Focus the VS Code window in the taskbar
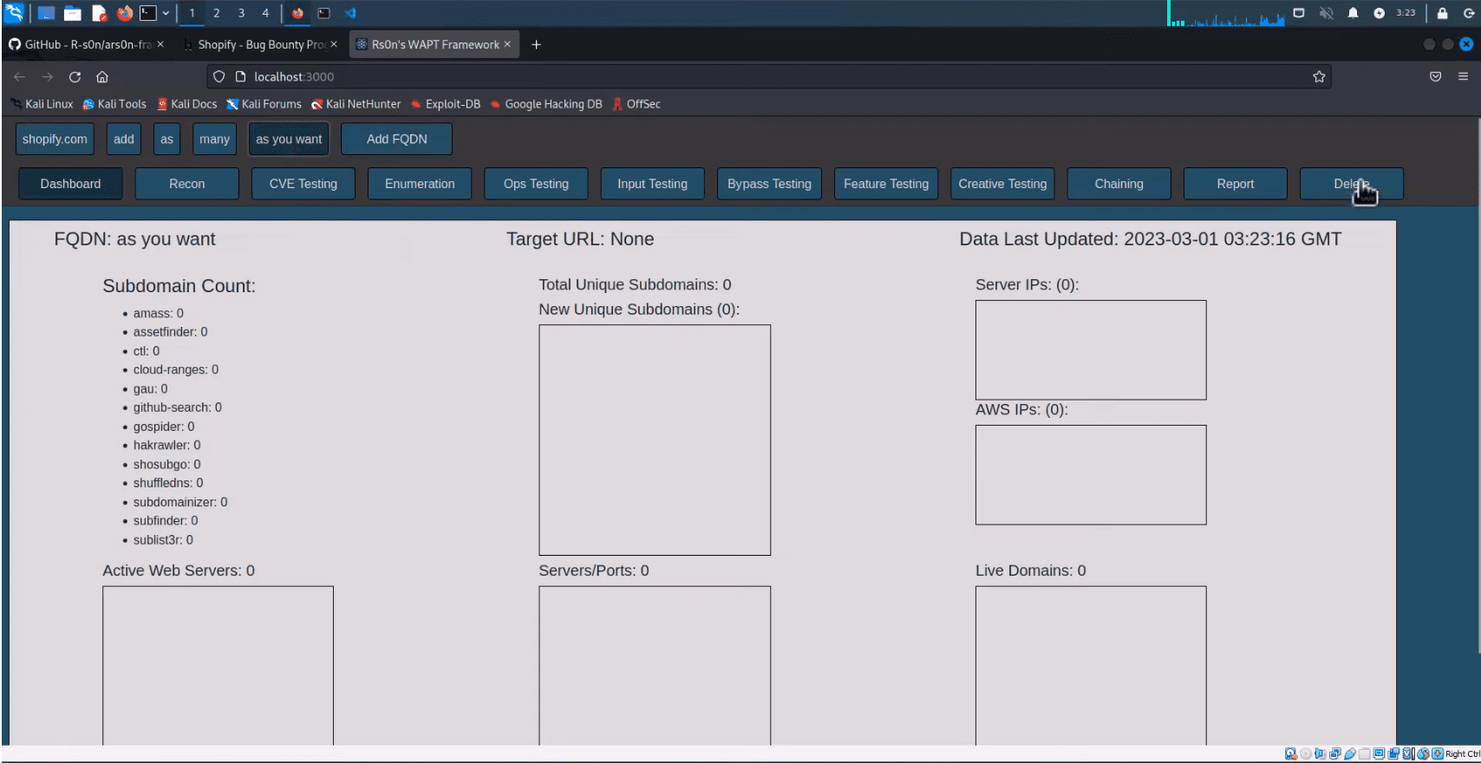 pyautogui.click(x=350, y=13)
